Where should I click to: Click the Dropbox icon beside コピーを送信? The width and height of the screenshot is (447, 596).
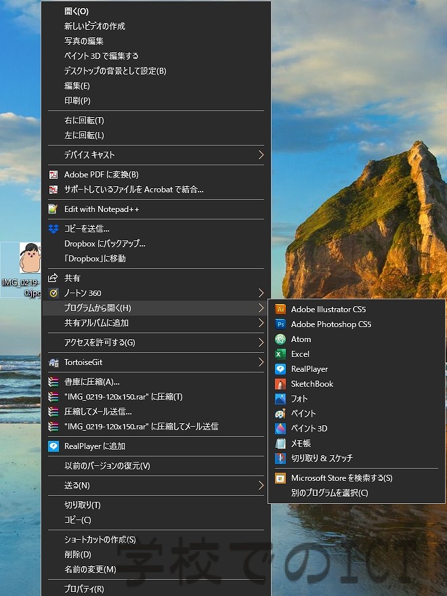[54, 229]
